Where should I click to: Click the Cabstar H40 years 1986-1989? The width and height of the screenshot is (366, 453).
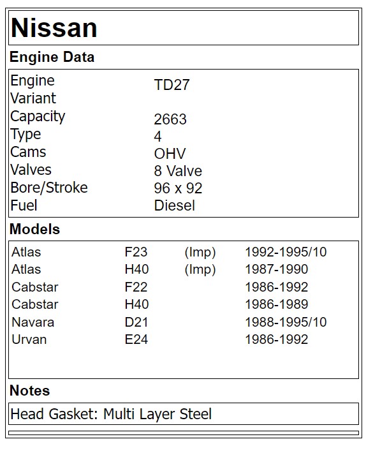[x=277, y=304]
